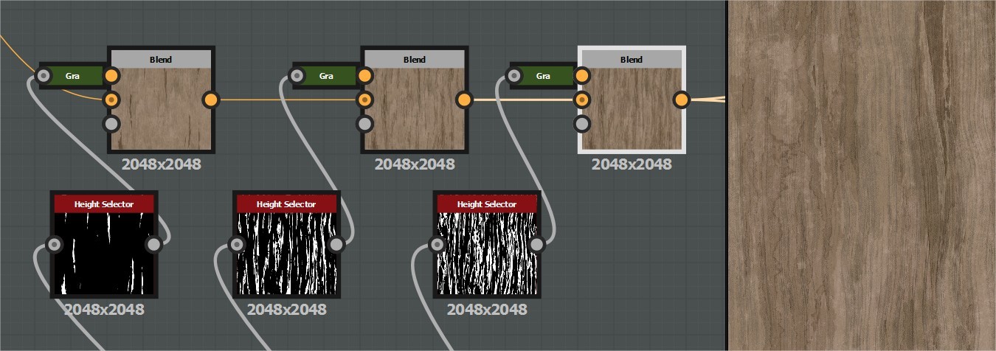This screenshot has width=996, height=351.
Task: Select the leftmost Height Selector title bar
Action: [104, 204]
